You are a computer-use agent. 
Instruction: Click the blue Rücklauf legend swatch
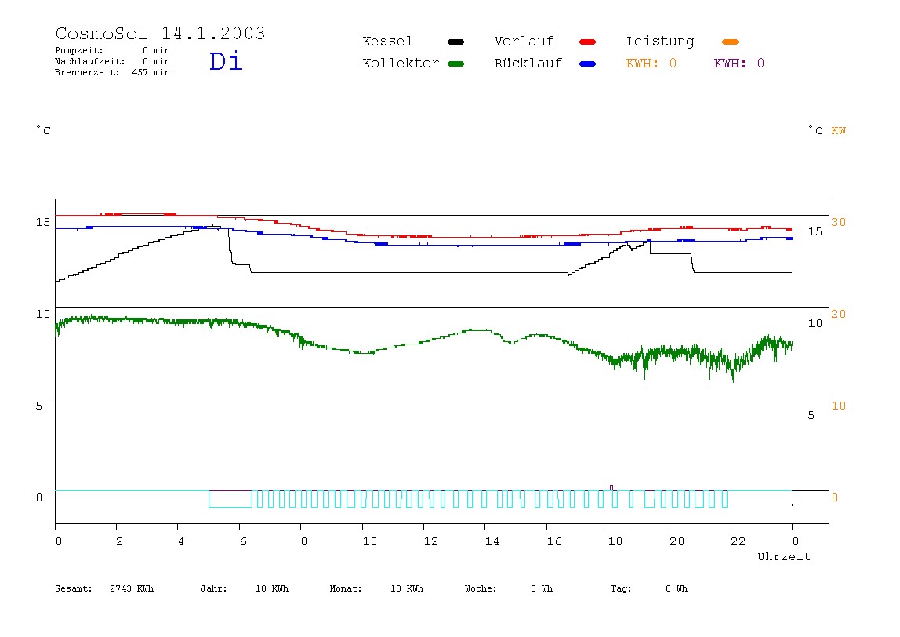tap(588, 64)
